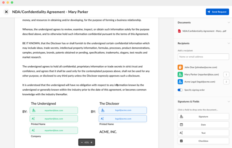Click signature icon in legal@acme.com signature field

pyautogui.click(x=103, y=110)
